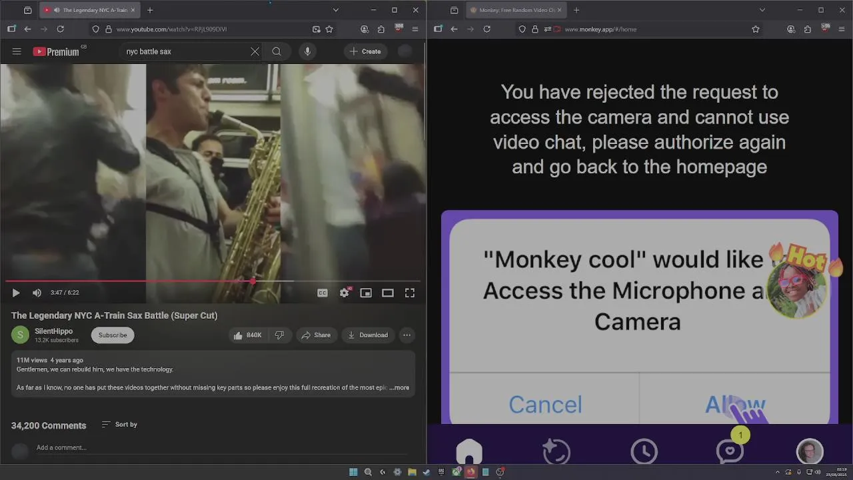Seek on the red video progress bar
The image size is (853, 480).
click(x=213, y=281)
